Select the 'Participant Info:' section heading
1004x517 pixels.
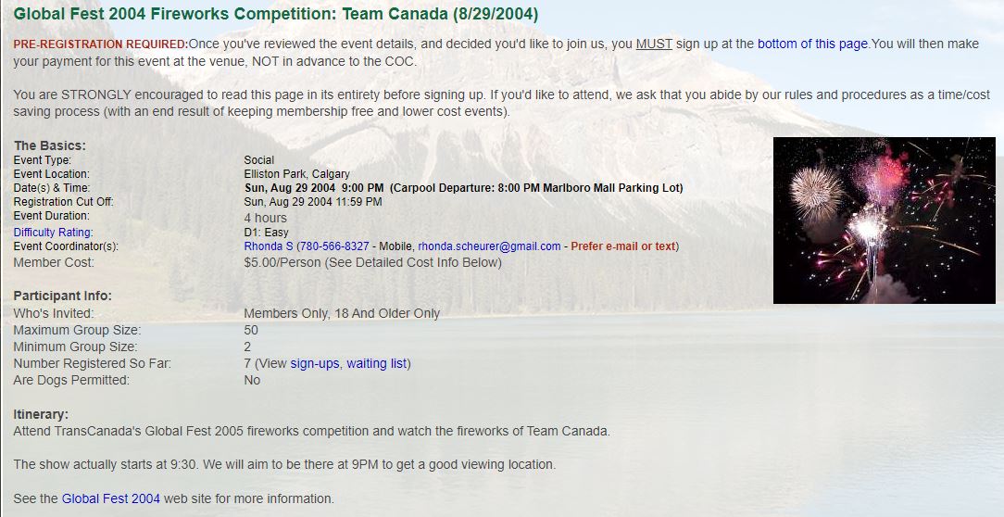point(62,296)
